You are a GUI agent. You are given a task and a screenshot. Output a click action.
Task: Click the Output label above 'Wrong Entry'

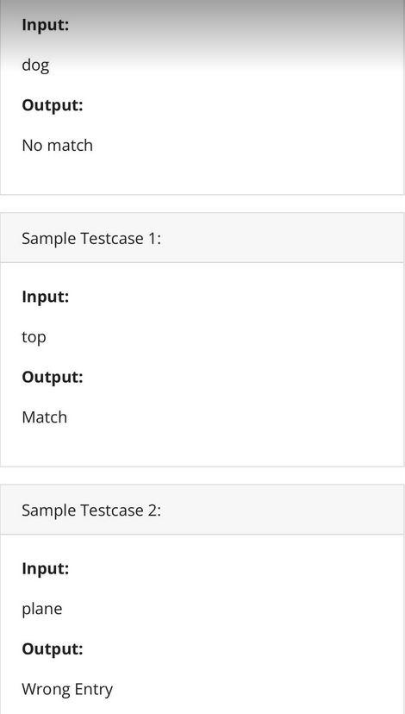click(53, 648)
